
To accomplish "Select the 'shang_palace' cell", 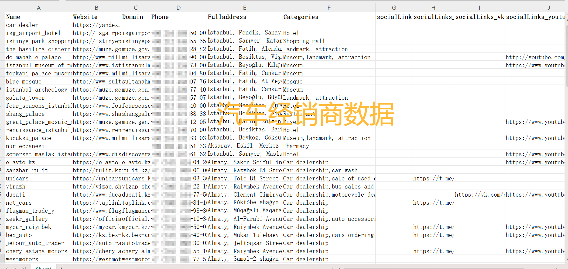I will (39, 114).
